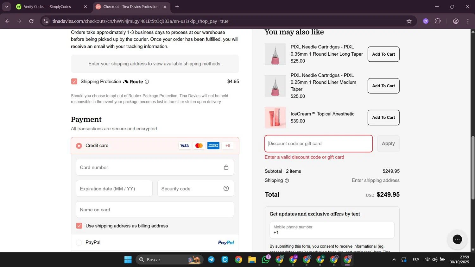Add 0.25mm Round Liner Medium Taper to cart
This screenshot has height=267, width=475.
[383, 86]
